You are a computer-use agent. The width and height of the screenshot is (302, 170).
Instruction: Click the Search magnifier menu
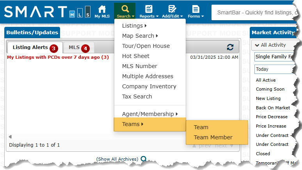coord(125,11)
